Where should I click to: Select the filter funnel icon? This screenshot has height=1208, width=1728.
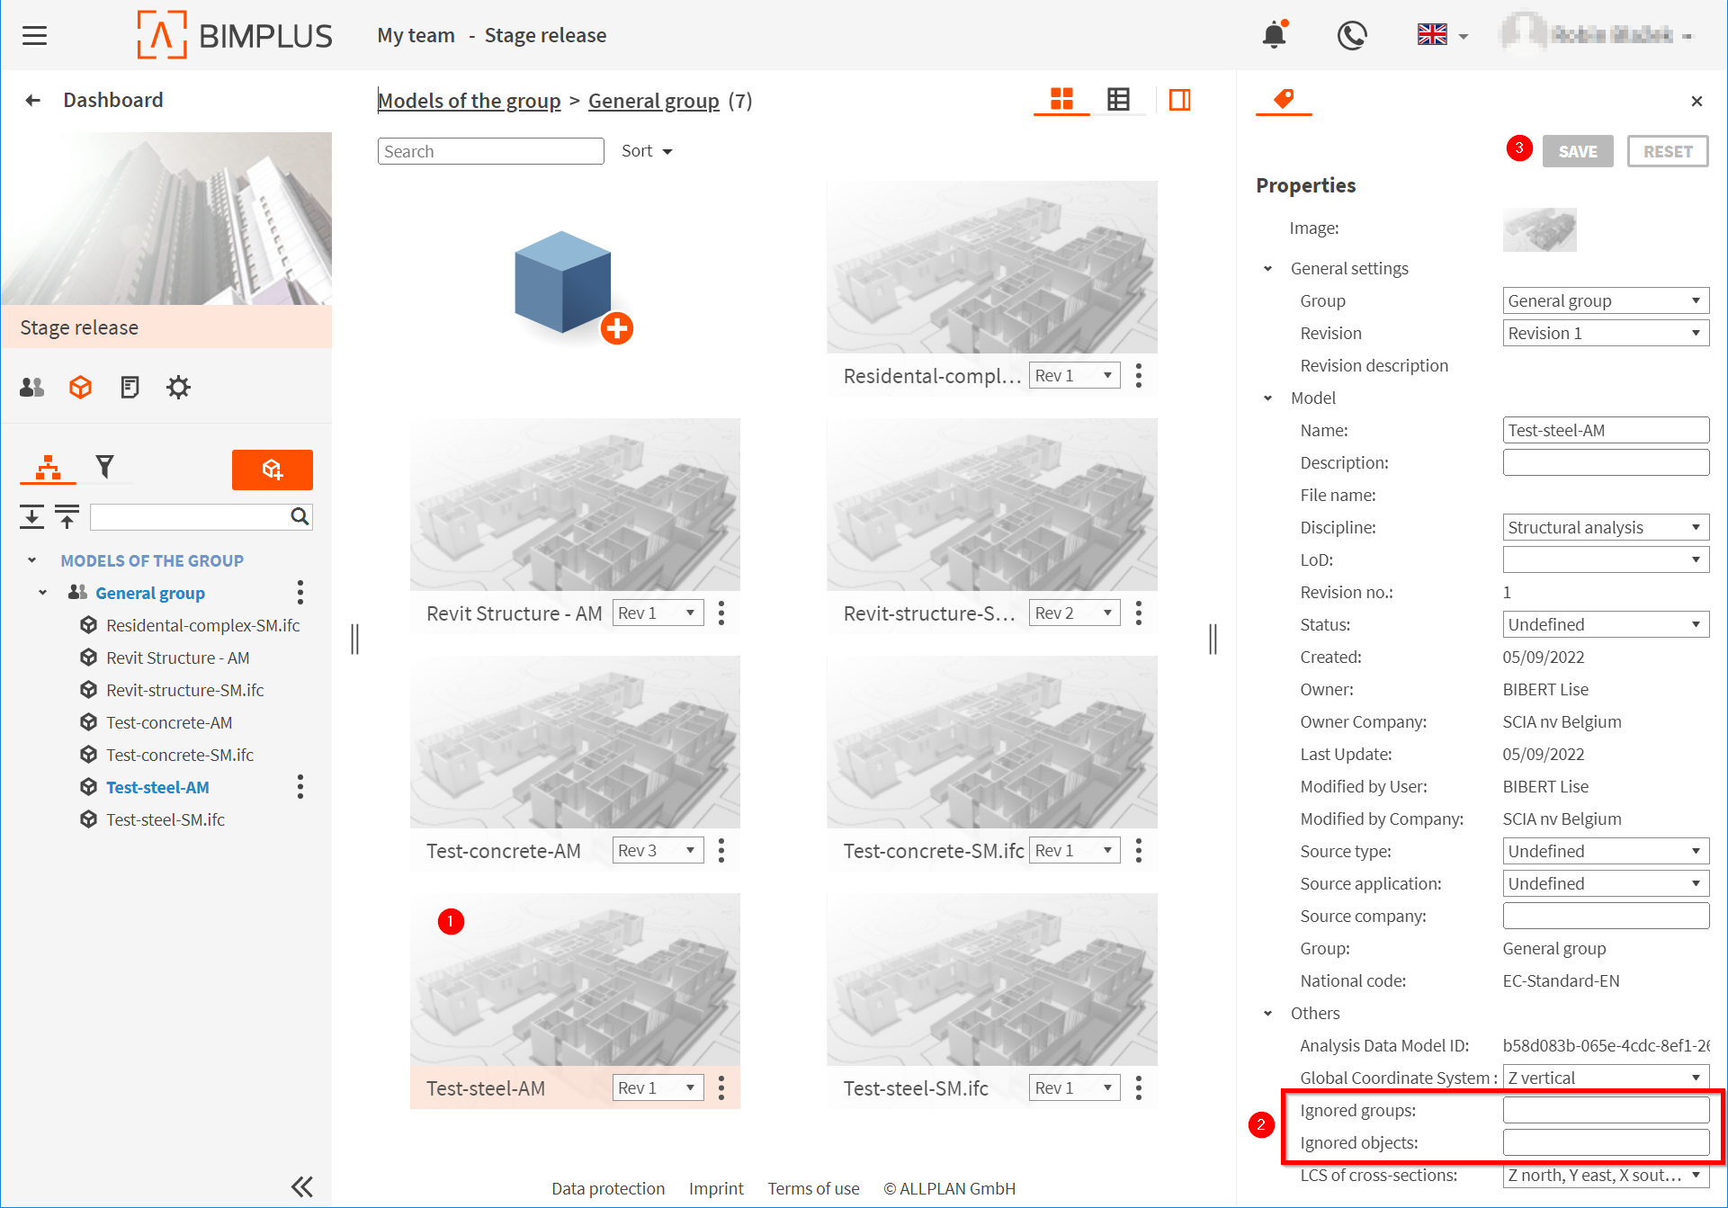(x=105, y=466)
